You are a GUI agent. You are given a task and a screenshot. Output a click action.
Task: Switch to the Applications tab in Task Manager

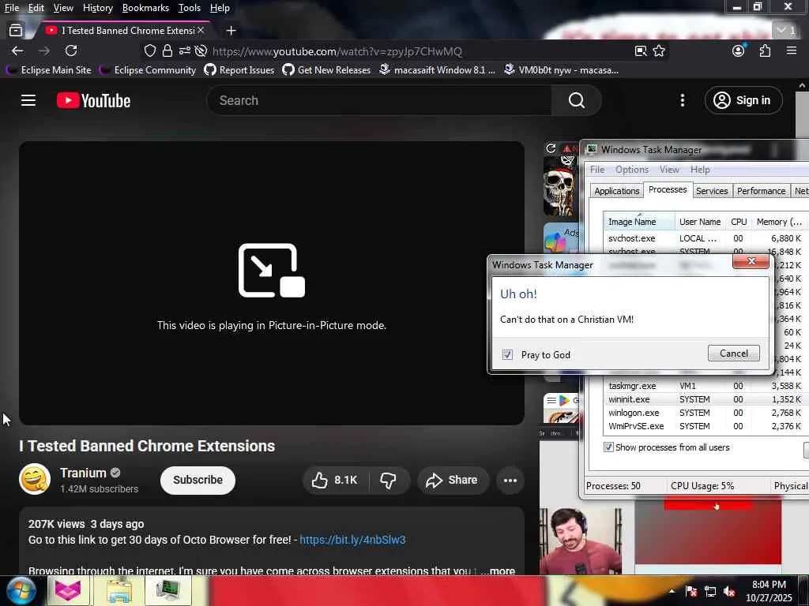616,191
